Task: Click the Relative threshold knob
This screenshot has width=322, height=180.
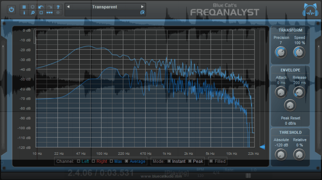Action: (x=299, y=155)
